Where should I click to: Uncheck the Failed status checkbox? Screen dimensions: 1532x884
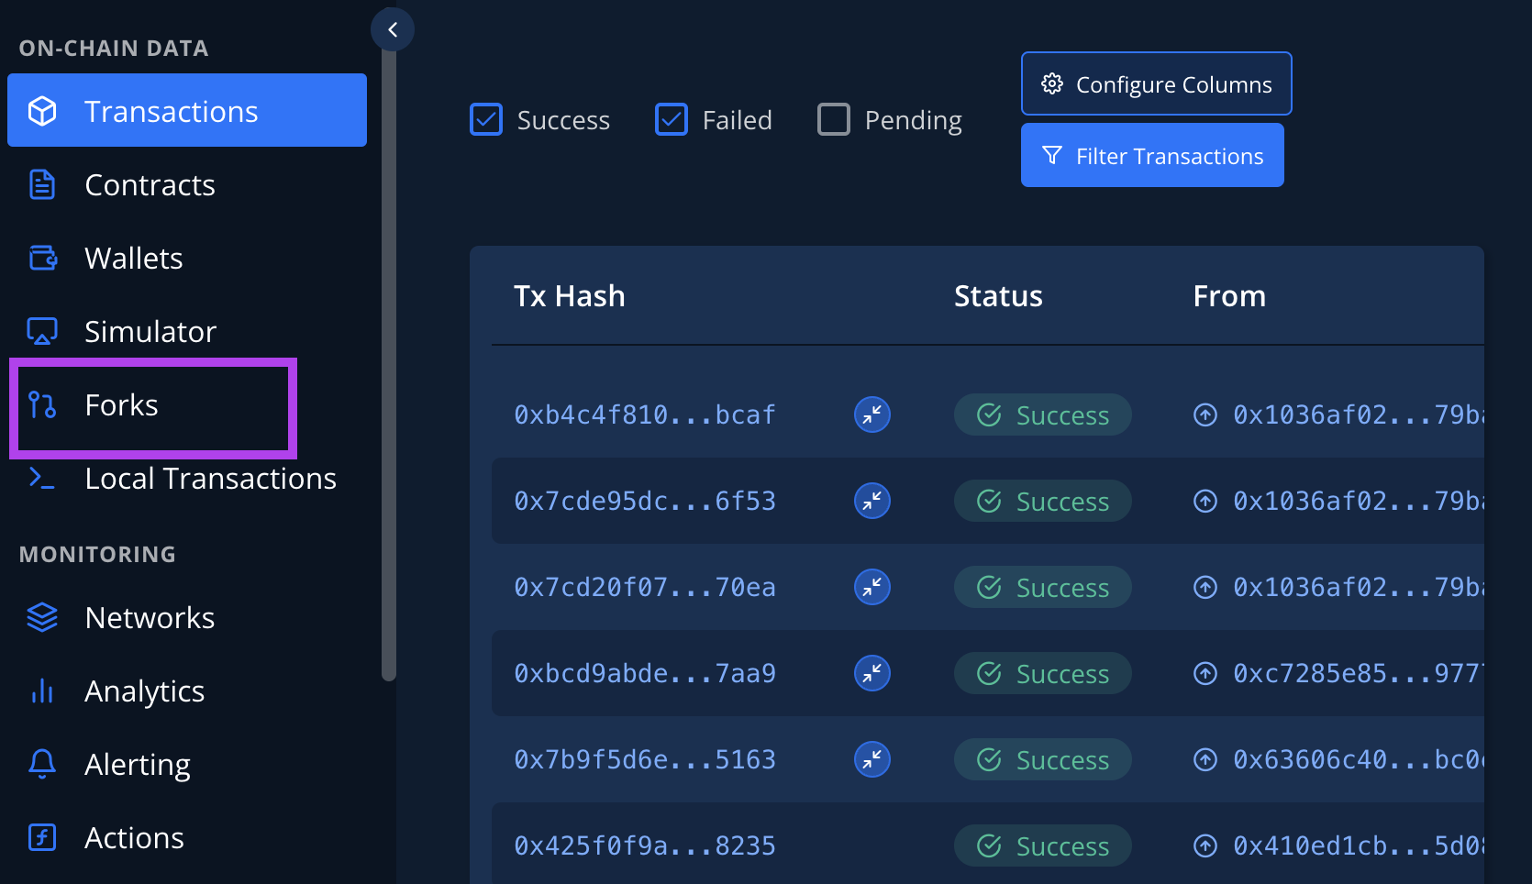[672, 119]
